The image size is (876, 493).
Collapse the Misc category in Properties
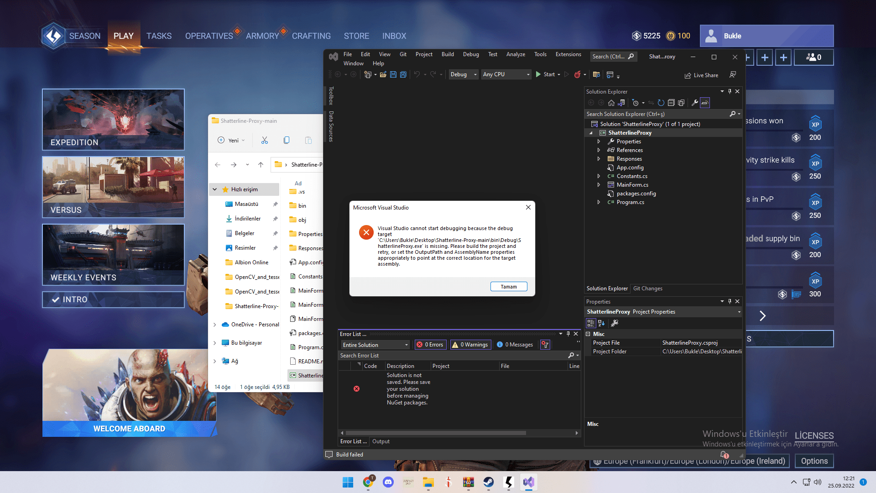(x=588, y=334)
